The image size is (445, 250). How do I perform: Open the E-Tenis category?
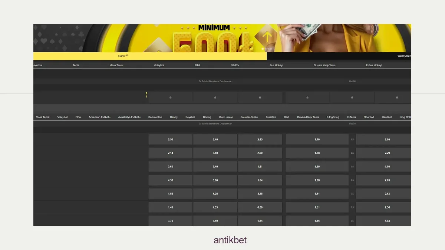(x=351, y=117)
